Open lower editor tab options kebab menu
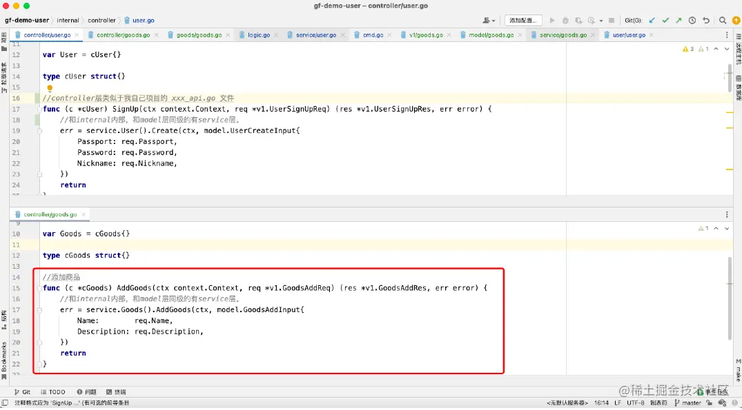Screen dimensions: 742x410 (x=727, y=214)
